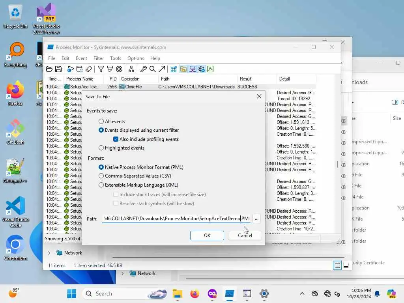Click Cancel in Save To File dialog
404x303 pixels.
point(245,236)
